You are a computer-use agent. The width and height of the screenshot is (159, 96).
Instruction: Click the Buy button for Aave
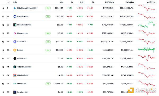tap(48, 42)
